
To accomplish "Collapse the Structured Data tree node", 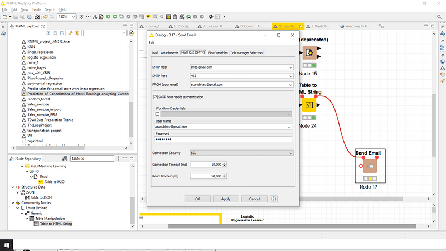I will click(x=13, y=187).
